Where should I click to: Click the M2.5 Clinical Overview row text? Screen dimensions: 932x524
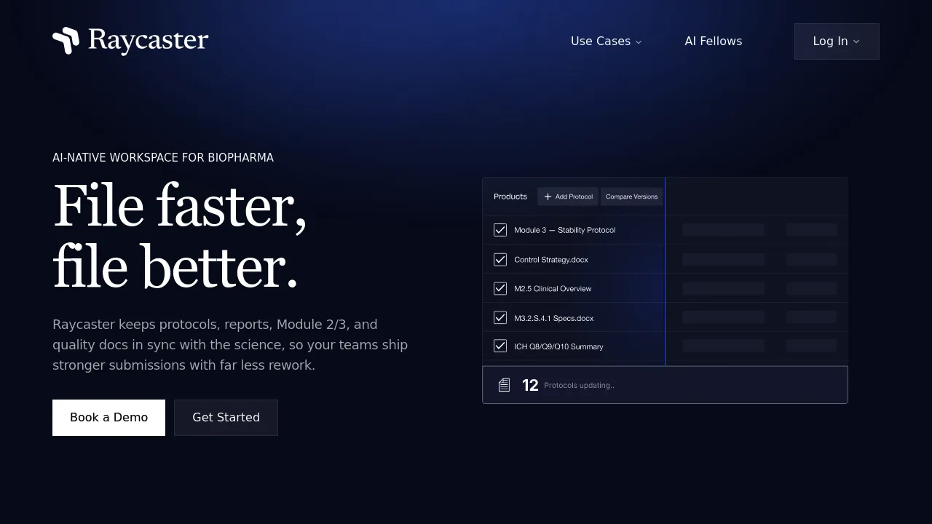tap(553, 289)
